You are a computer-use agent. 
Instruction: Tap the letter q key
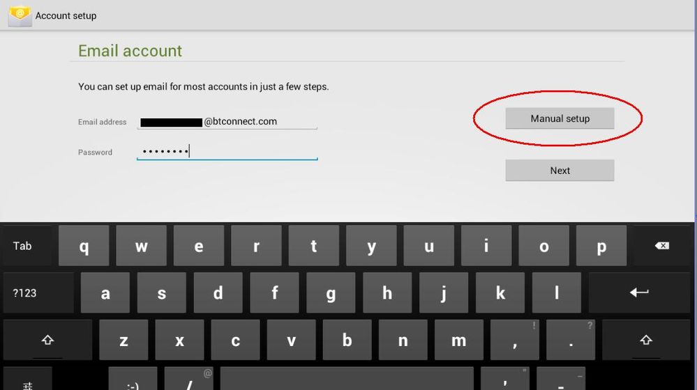pos(84,246)
